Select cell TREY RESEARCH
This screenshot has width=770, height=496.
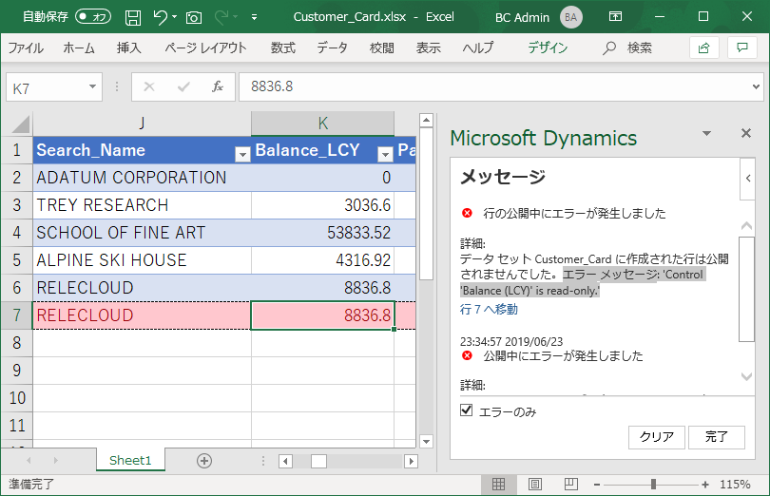[x=142, y=205]
